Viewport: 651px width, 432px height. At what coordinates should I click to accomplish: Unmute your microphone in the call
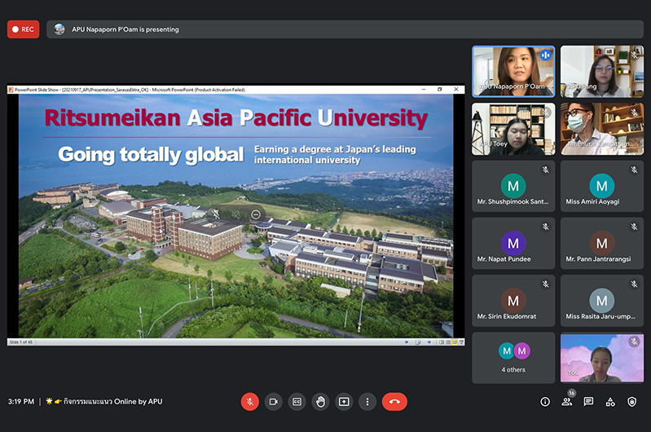(x=250, y=402)
